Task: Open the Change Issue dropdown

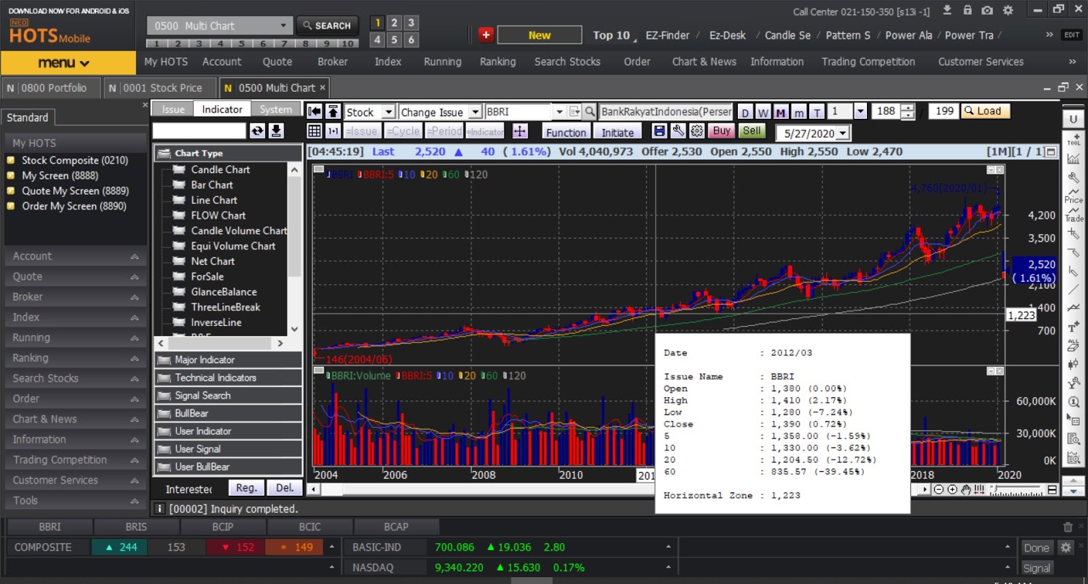Action: [x=475, y=112]
